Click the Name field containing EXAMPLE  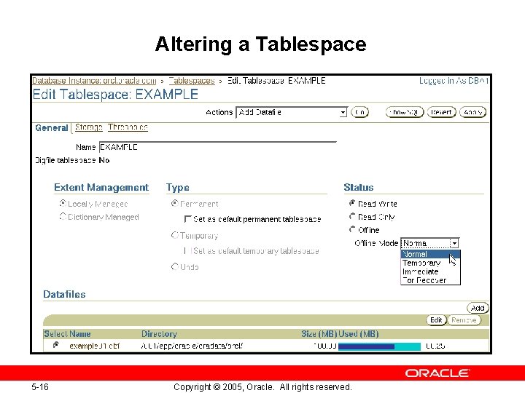(x=217, y=147)
